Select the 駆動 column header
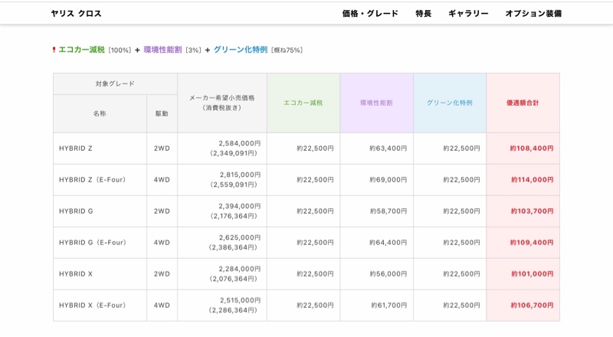613x337 pixels. (x=162, y=113)
